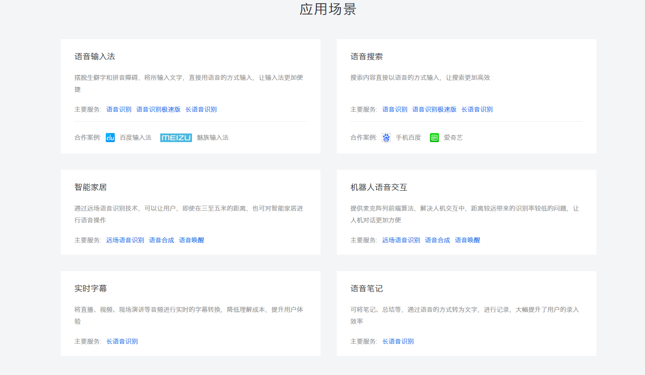This screenshot has width=645, height=375.
Task: Click 合作案例 label in 语音搜索 card
Action: 364,138
